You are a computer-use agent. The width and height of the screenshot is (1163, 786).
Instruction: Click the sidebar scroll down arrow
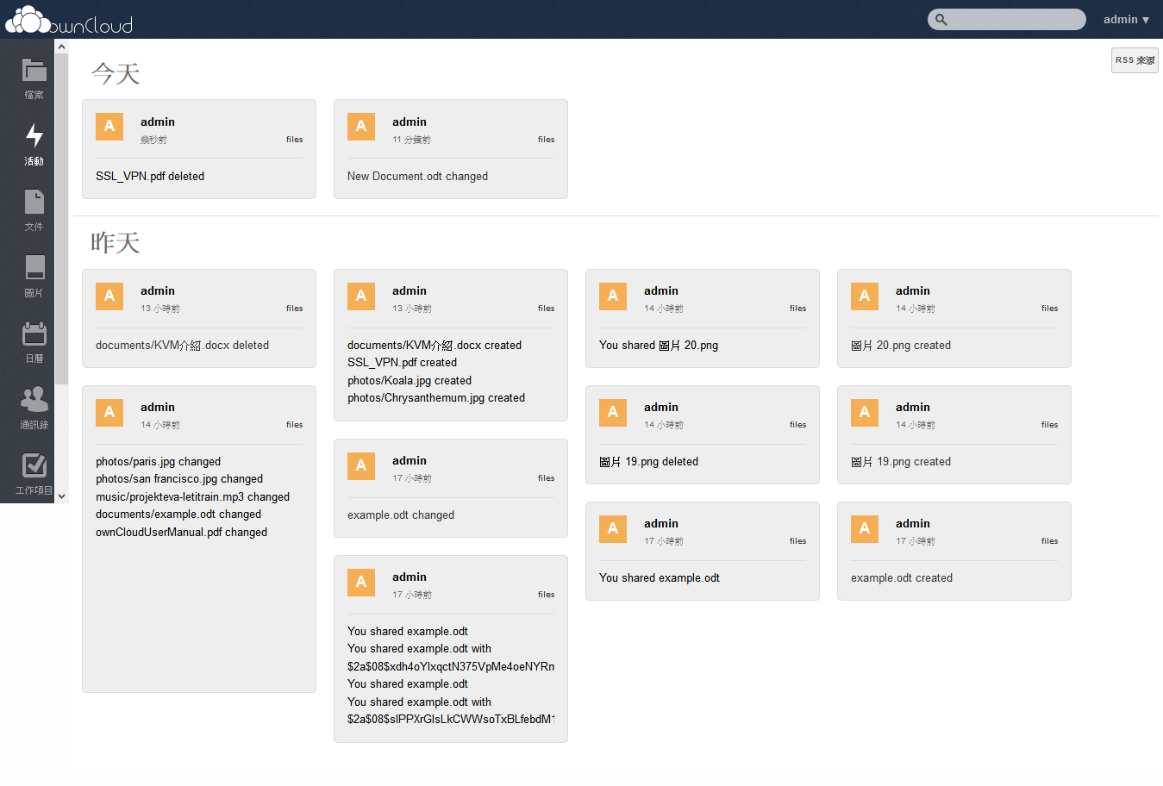point(61,496)
